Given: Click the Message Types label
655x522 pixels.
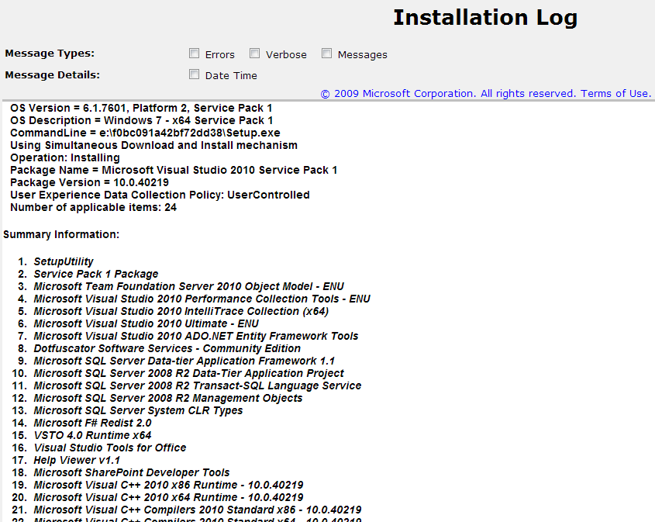Looking at the screenshot, I should pyautogui.click(x=50, y=54).
